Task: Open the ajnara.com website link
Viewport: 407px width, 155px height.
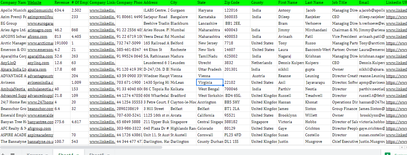Action: (37, 69)
